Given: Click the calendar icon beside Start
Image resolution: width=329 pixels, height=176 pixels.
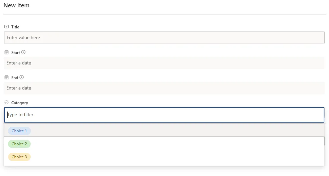Looking at the screenshot, I should [x=6, y=52].
